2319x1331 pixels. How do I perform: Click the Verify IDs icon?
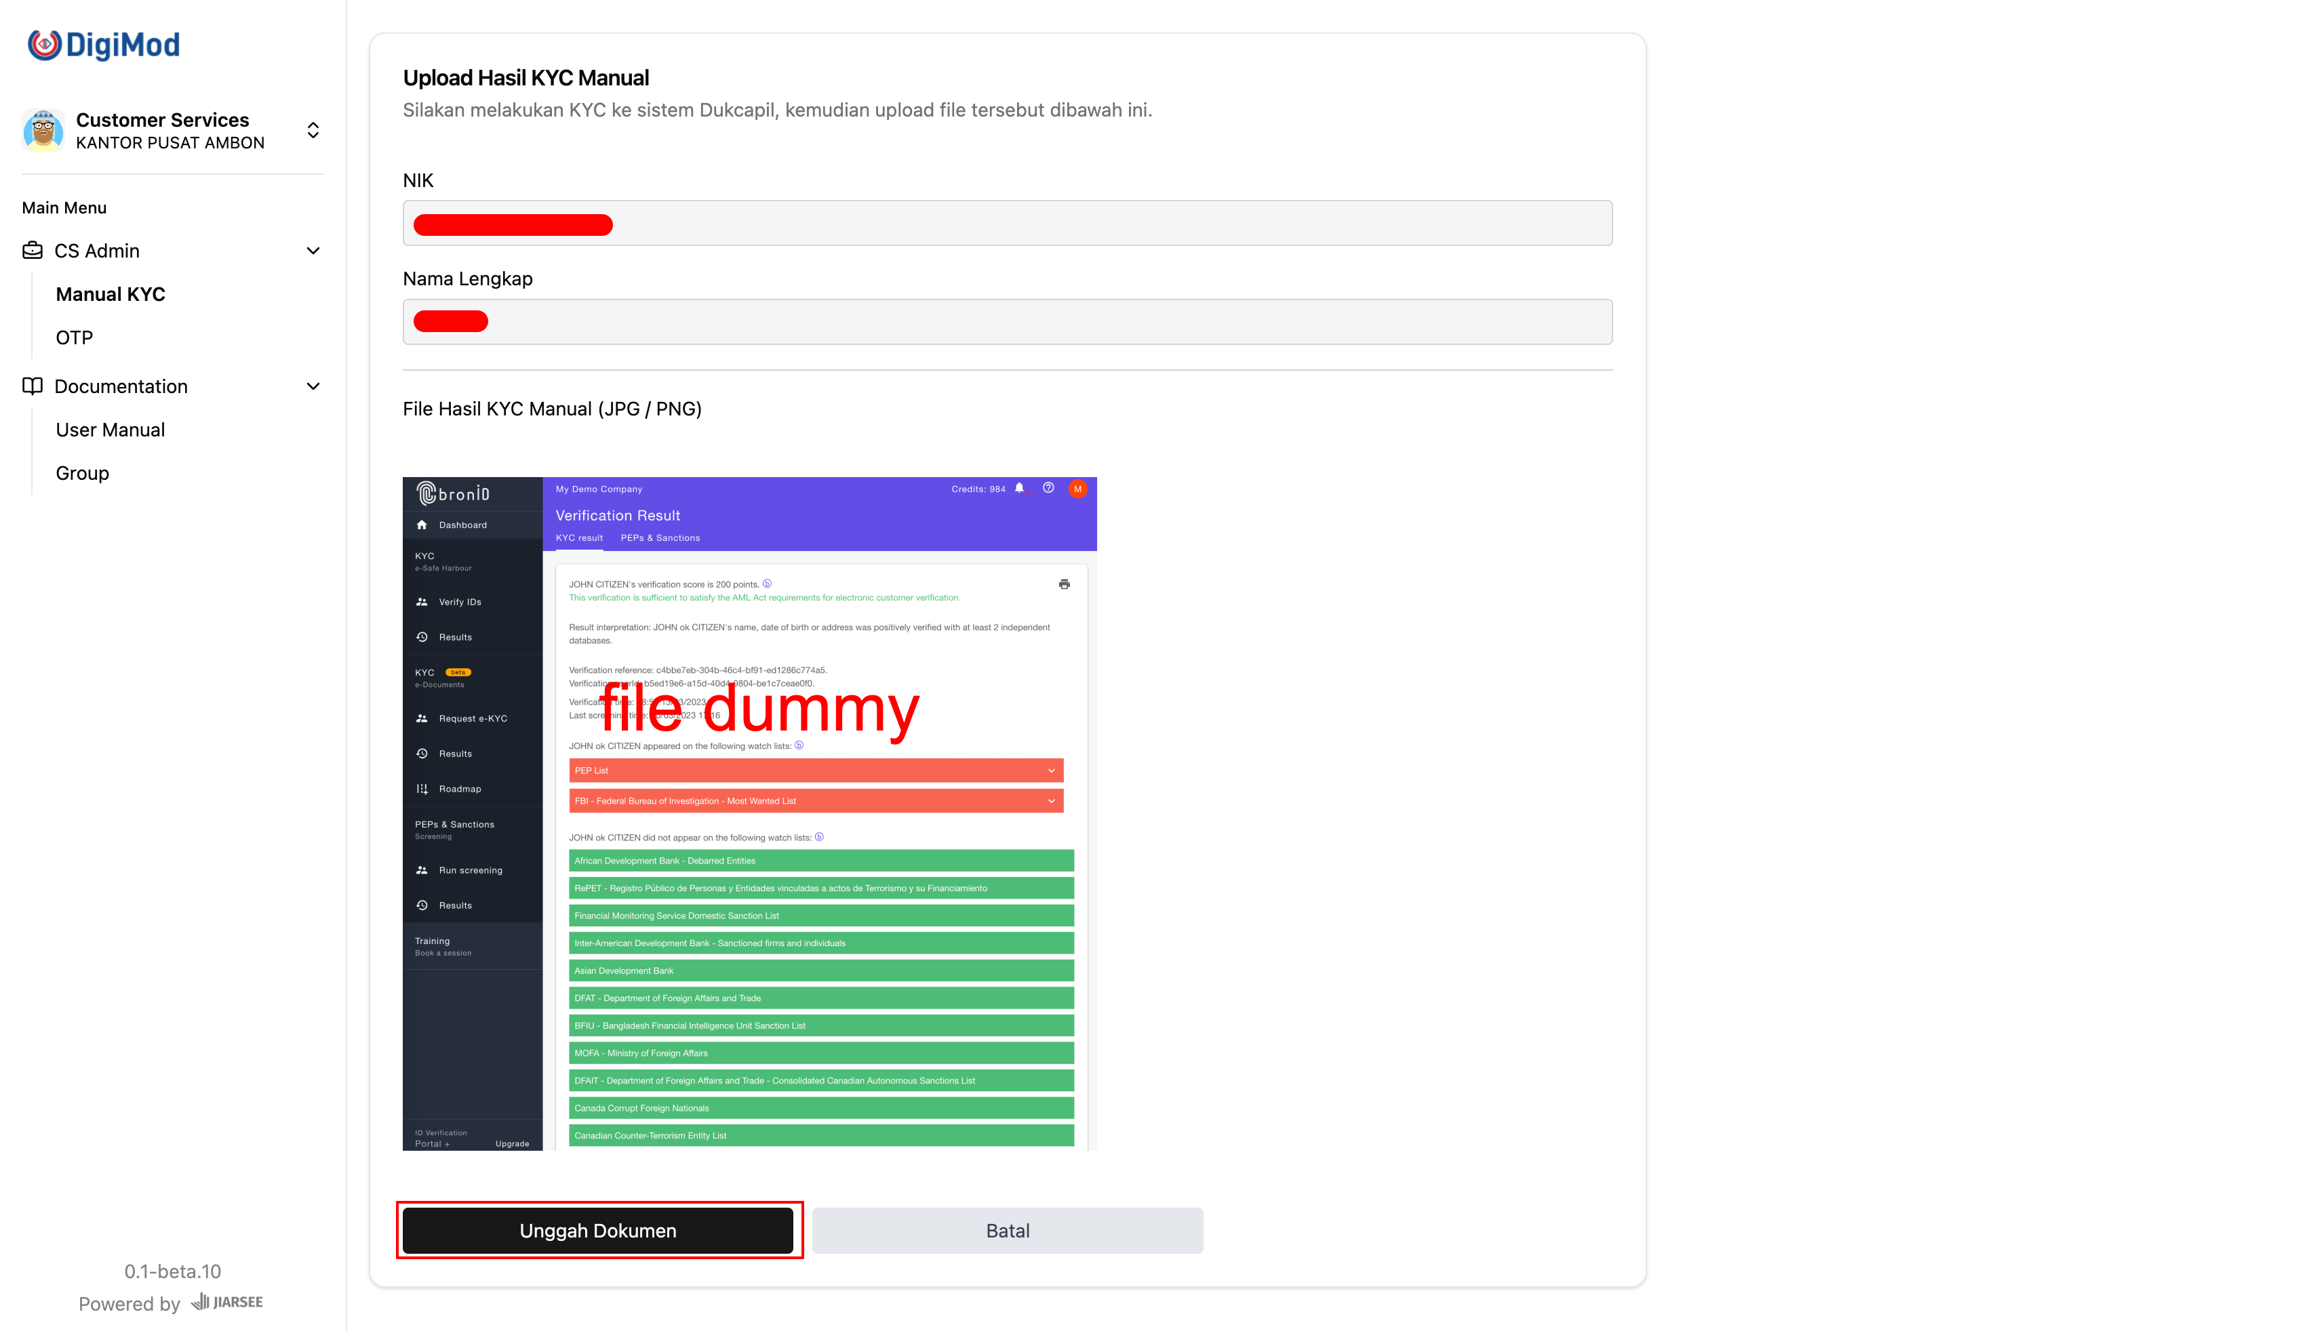(x=422, y=602)
